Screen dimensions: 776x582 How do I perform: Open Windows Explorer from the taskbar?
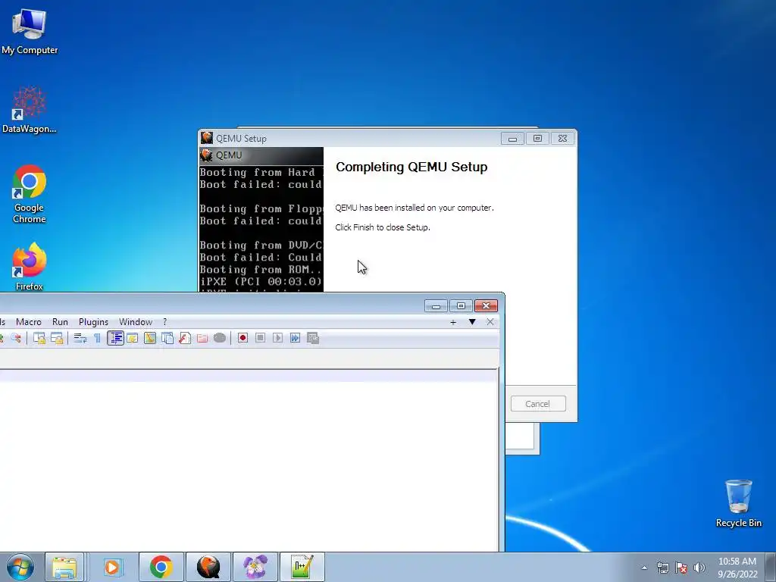pos(64,567)
